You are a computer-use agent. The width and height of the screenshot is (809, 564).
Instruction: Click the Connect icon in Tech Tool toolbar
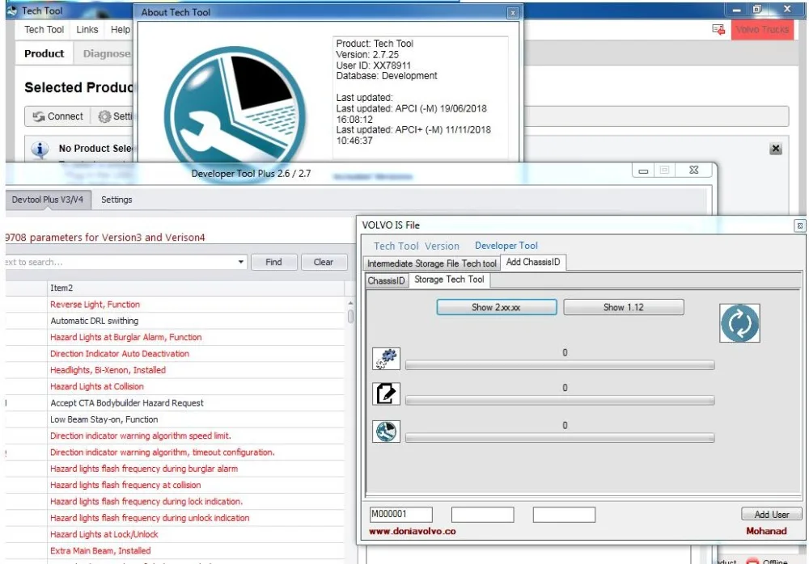tap(39, 116)
